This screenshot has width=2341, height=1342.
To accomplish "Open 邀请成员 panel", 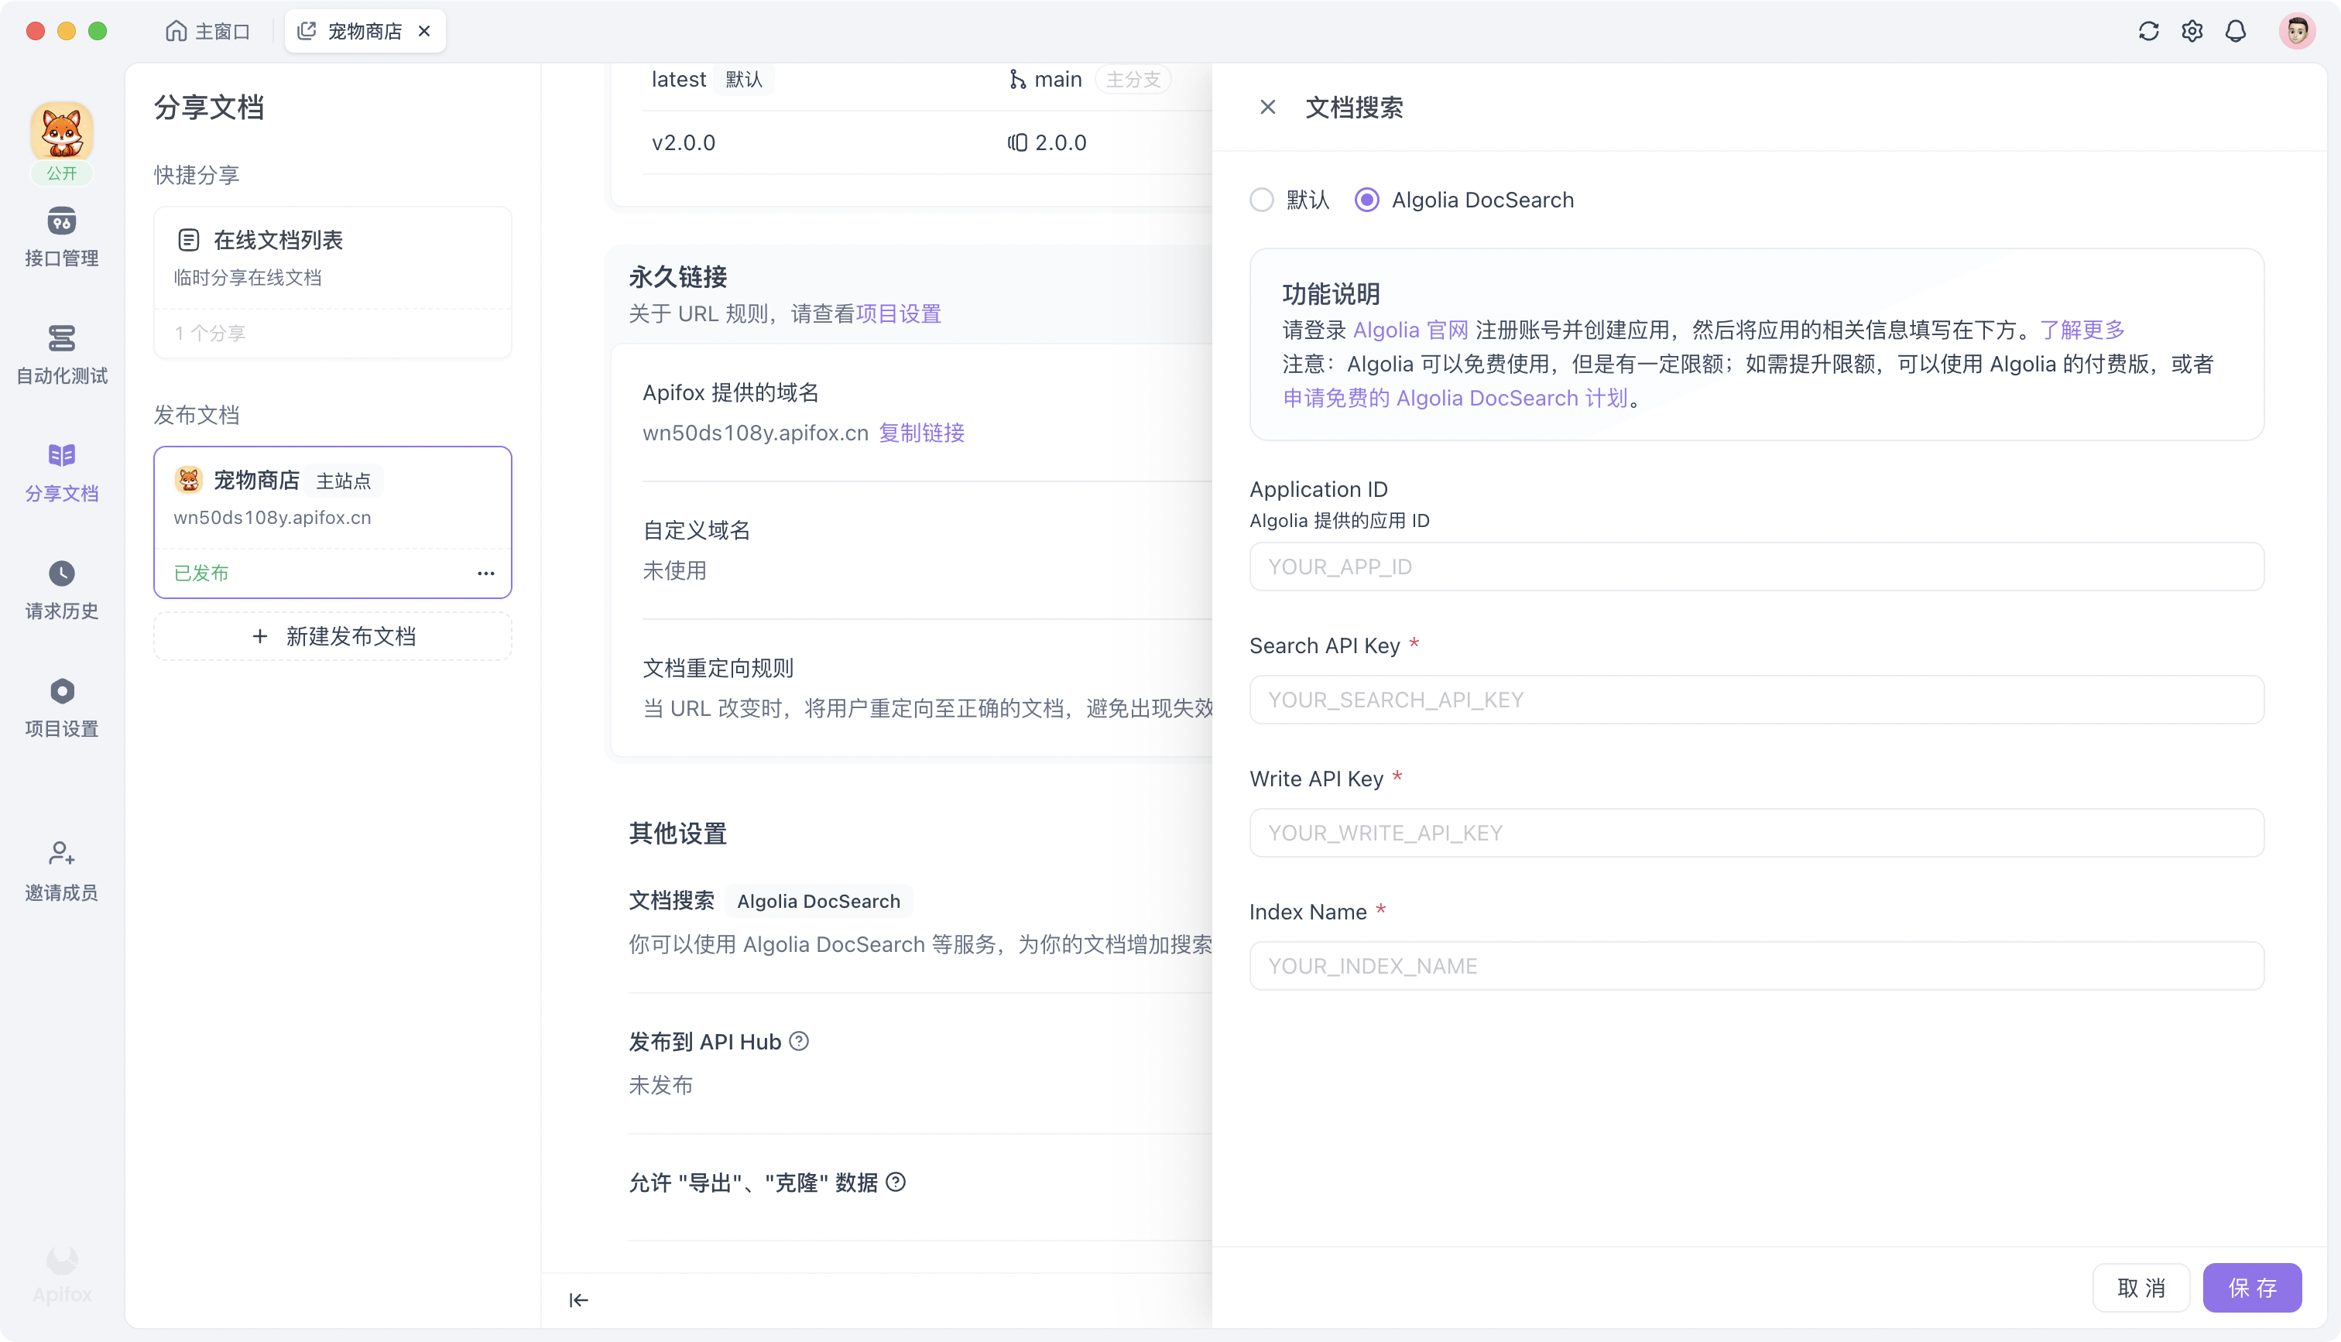I will [x=61, y=869].
